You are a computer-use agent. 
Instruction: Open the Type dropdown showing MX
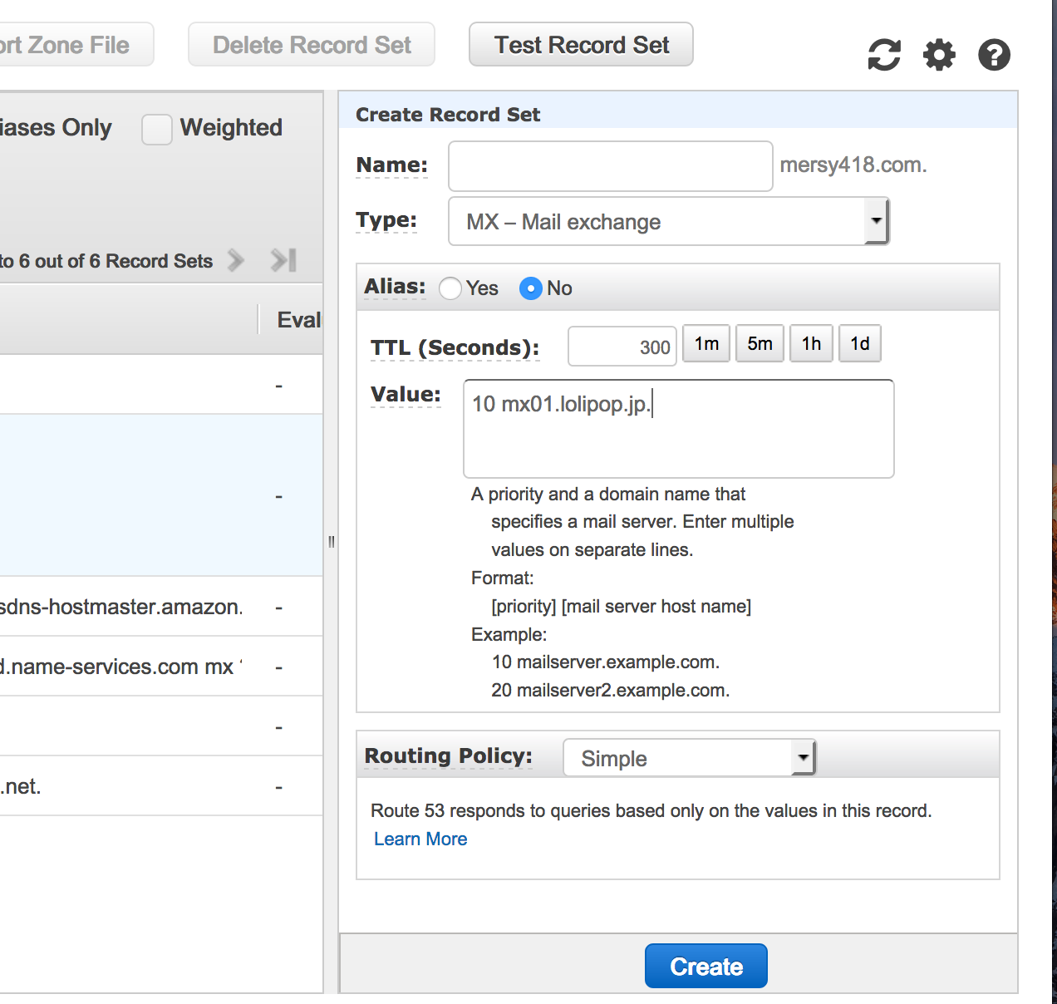[668, 222]
